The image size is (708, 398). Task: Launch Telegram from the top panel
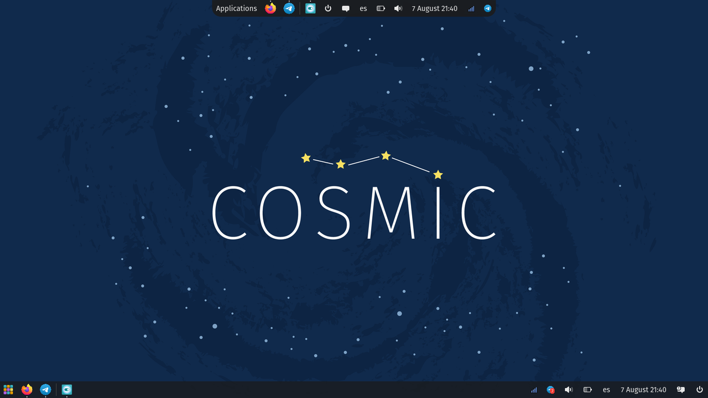pos(289,8)
